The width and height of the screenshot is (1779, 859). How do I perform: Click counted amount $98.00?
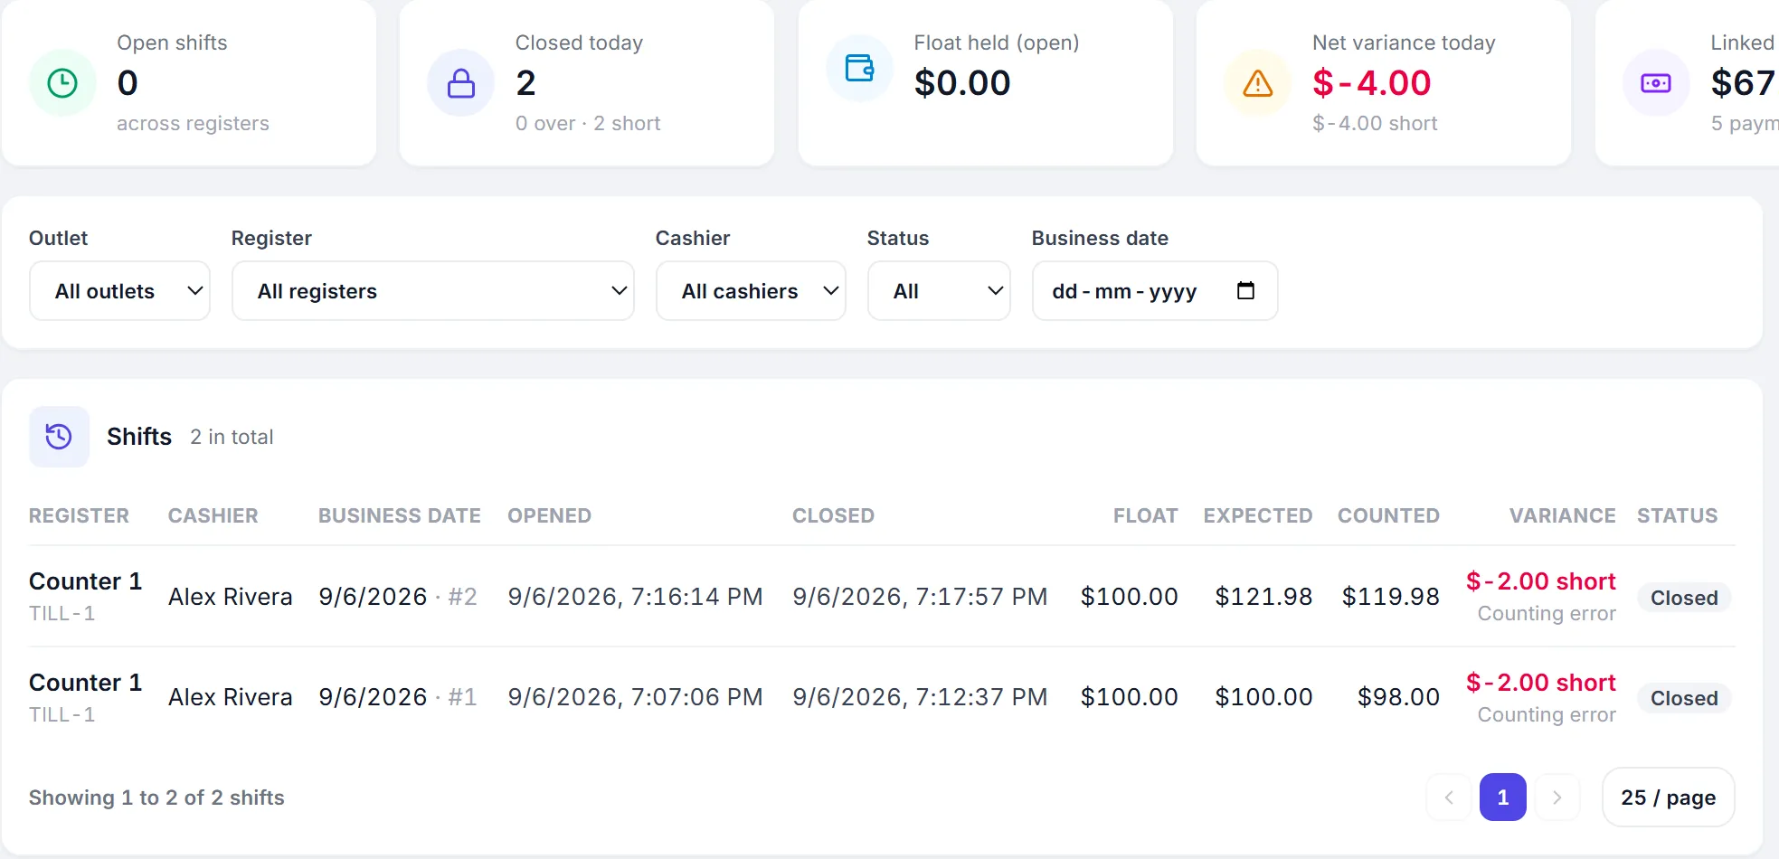(1399, 697)
